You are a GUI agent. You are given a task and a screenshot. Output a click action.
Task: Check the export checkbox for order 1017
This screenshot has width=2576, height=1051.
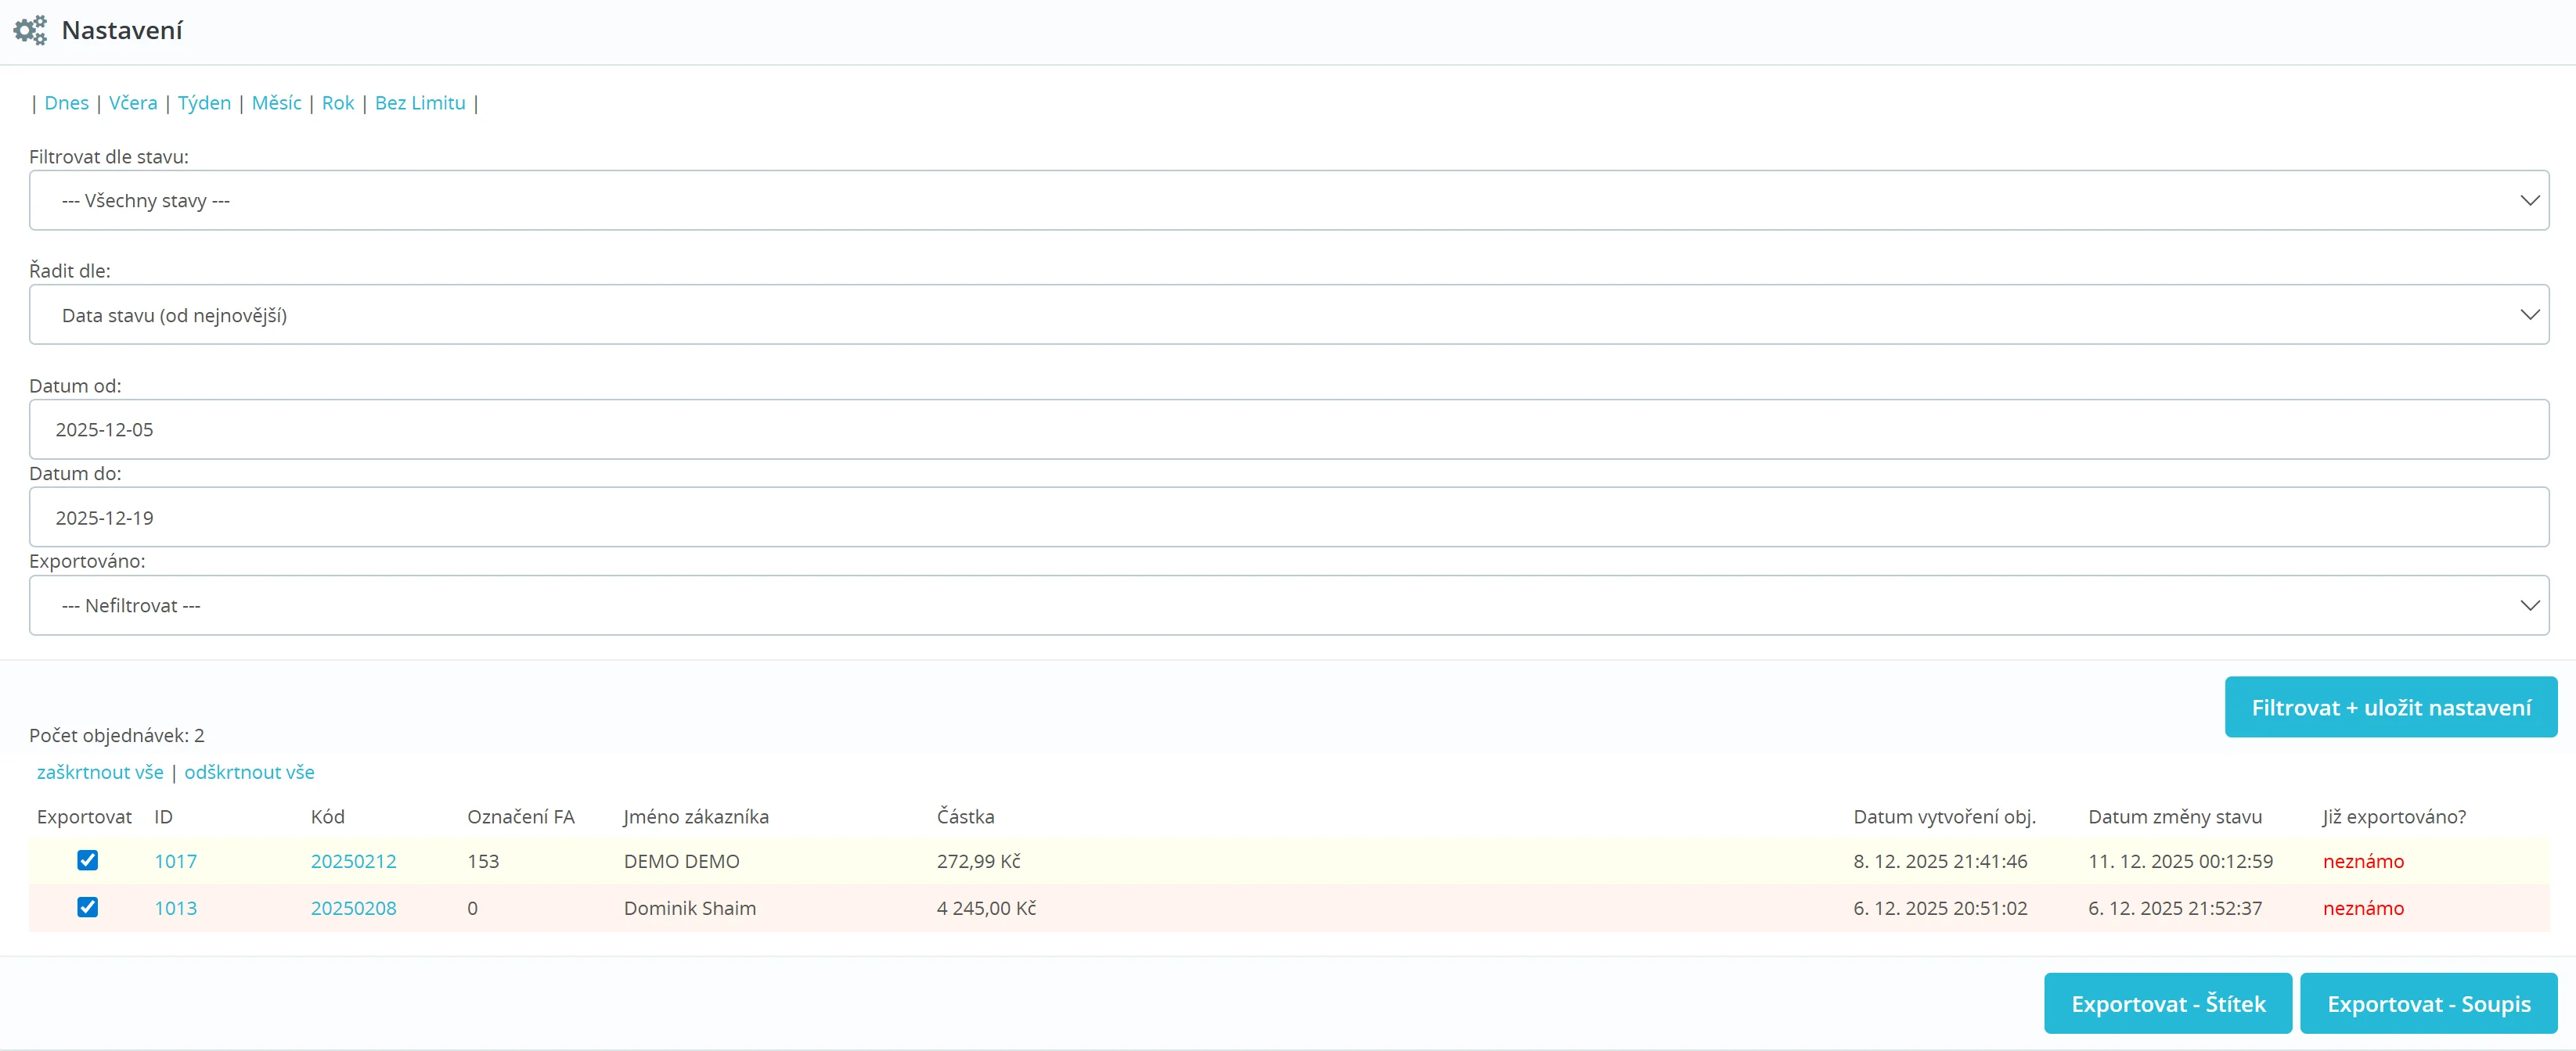pyautogui.click(x=88, y=860)
